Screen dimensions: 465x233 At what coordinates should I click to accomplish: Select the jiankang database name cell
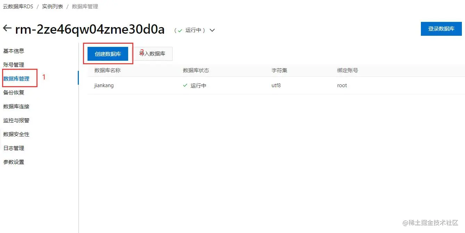[x=104, y=85]
